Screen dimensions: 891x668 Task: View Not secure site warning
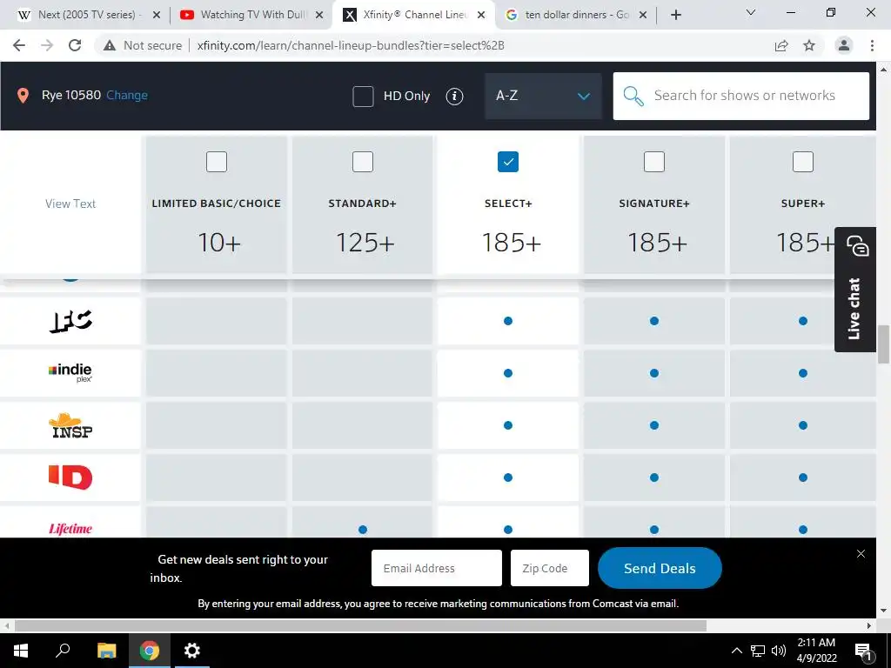[x=143, y=45]
